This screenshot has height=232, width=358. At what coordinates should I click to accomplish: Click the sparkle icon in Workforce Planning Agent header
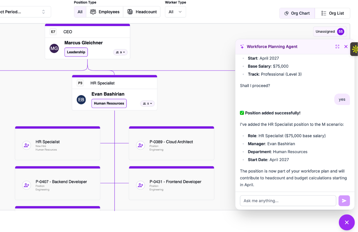[x=242, y=46]
